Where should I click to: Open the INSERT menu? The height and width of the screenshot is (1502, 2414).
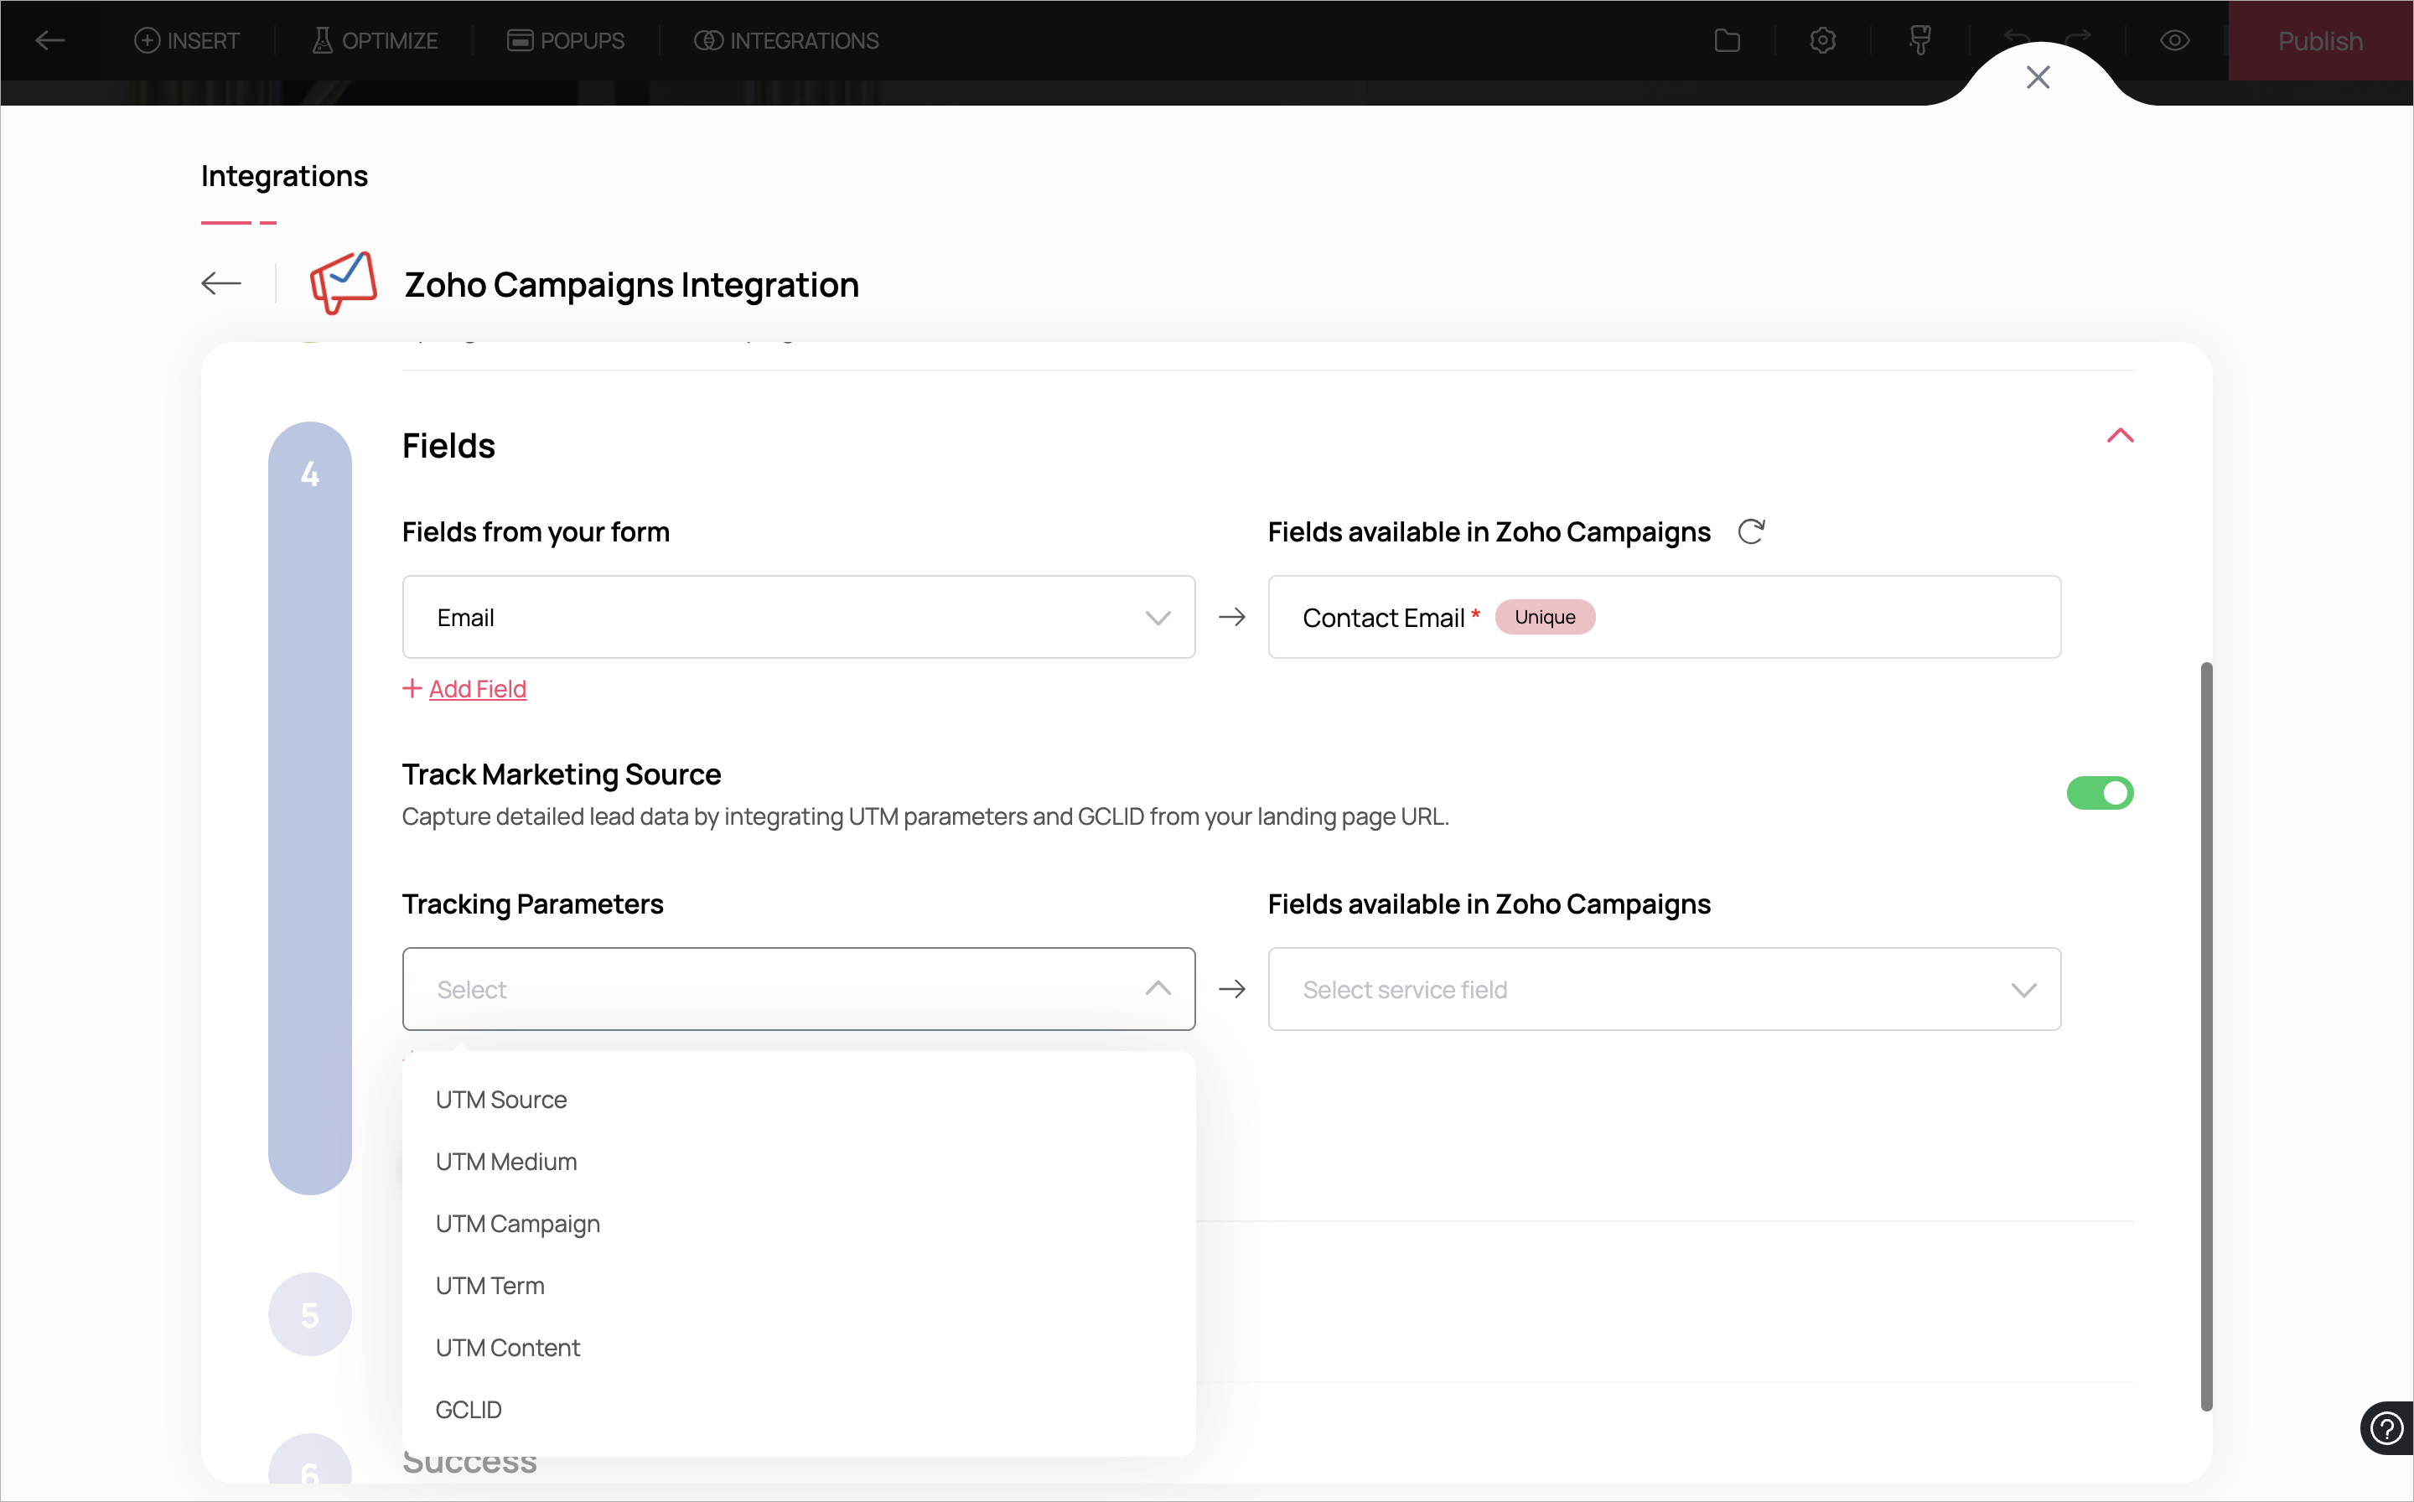click(187, 41)
